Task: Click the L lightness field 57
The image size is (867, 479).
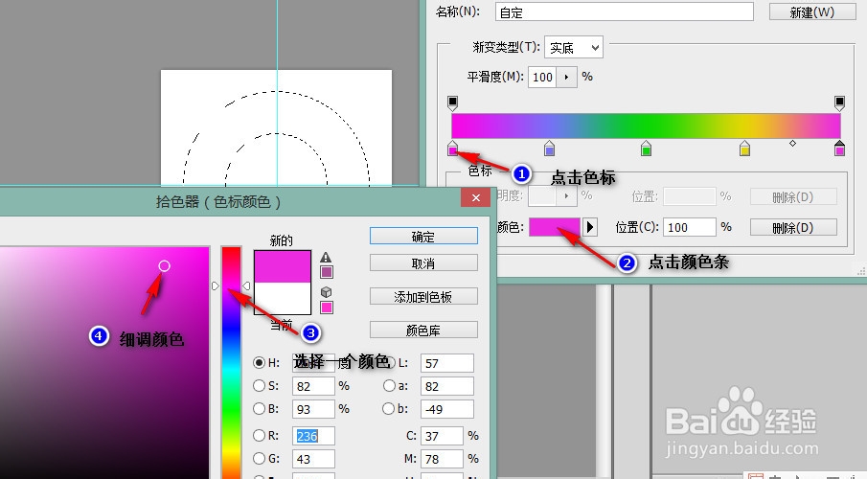Action: [x=447, y=363]
